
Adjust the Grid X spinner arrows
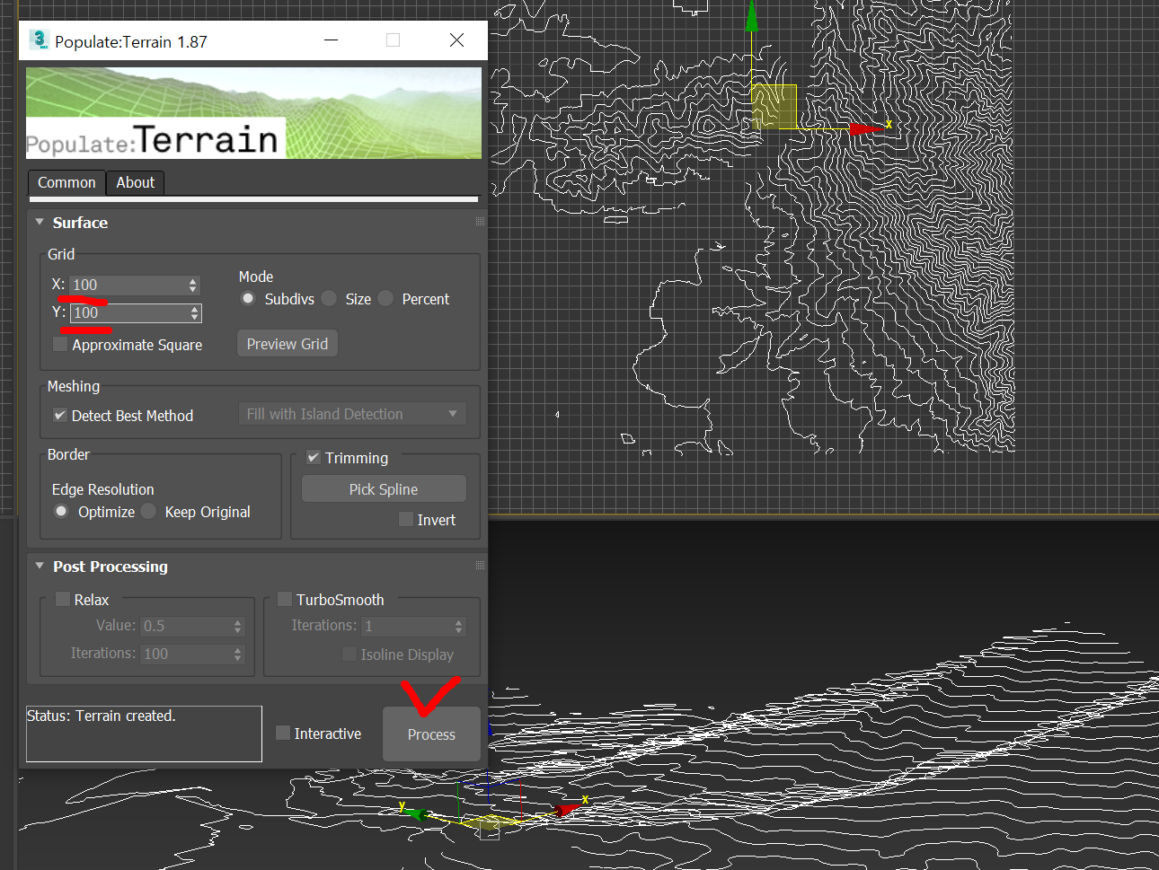(192, 285)
